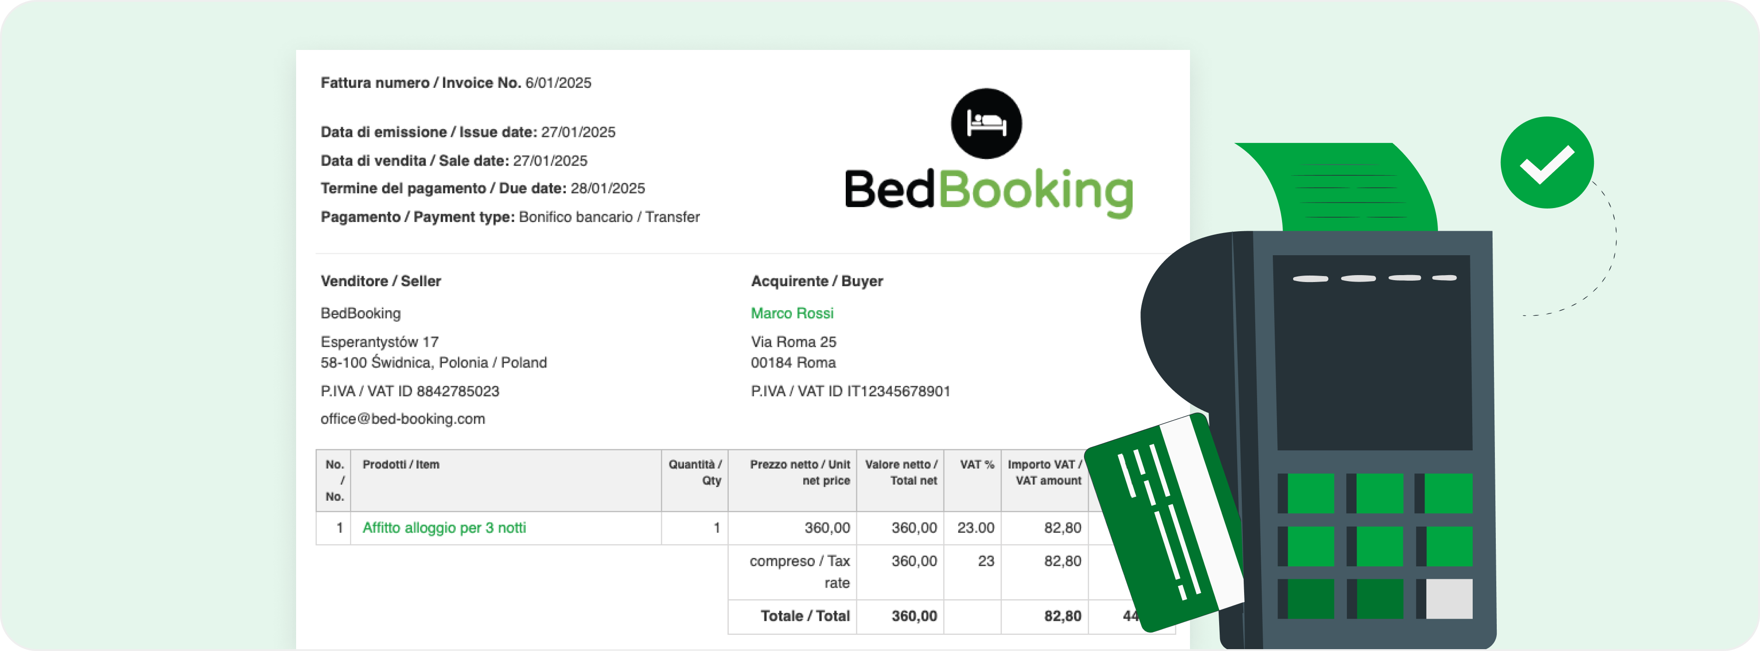Open the Affitto alloggio per 3 notti item
Viewport: 1760px width, 651px height.
[x=444, y=528]
